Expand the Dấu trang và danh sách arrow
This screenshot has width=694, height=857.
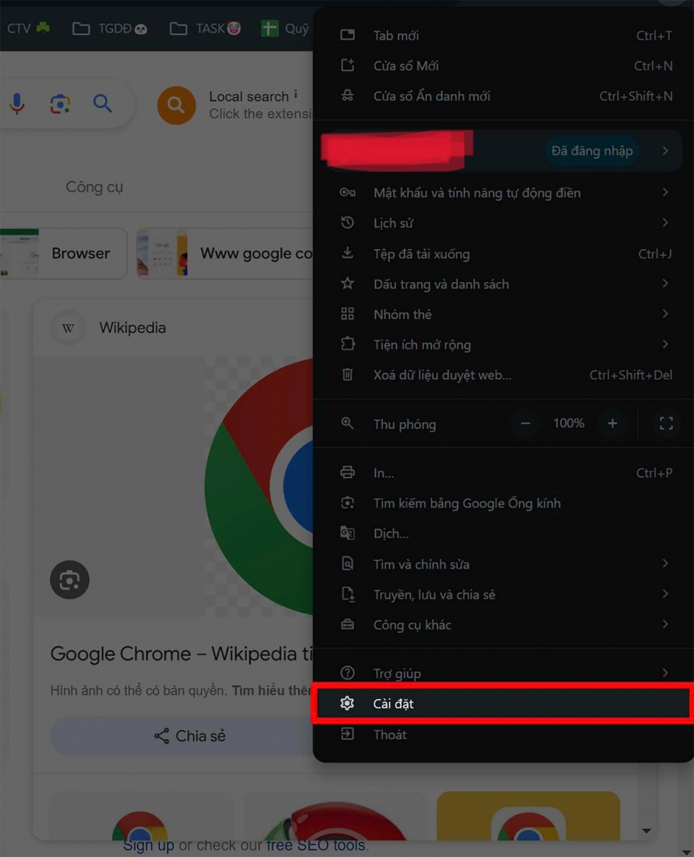tap(665, 284)
